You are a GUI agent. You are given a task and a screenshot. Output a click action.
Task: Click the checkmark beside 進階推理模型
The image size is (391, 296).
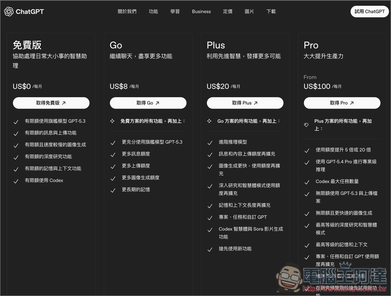(x=210, y=142)
